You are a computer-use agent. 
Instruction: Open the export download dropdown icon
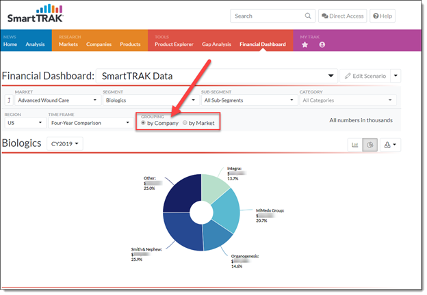tap(390, 145)
